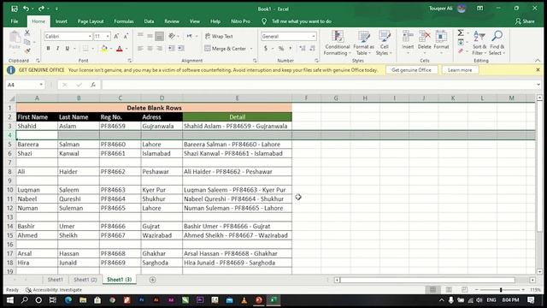Click Insert cells icon
The width and height of the screenshot is (547, 308).
pos(408,37)
